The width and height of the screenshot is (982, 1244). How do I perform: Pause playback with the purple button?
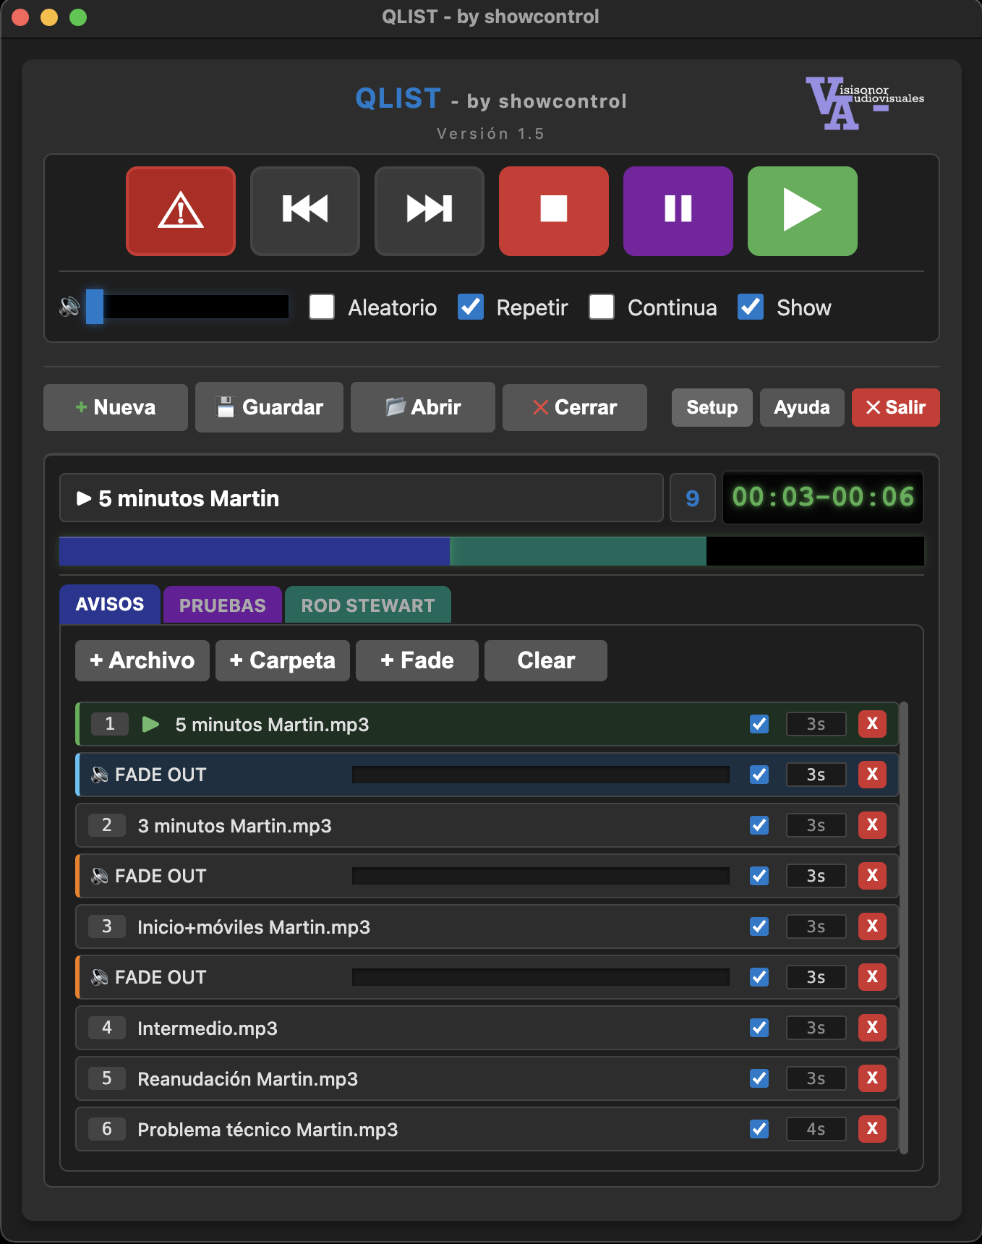[x=678, y=211]
